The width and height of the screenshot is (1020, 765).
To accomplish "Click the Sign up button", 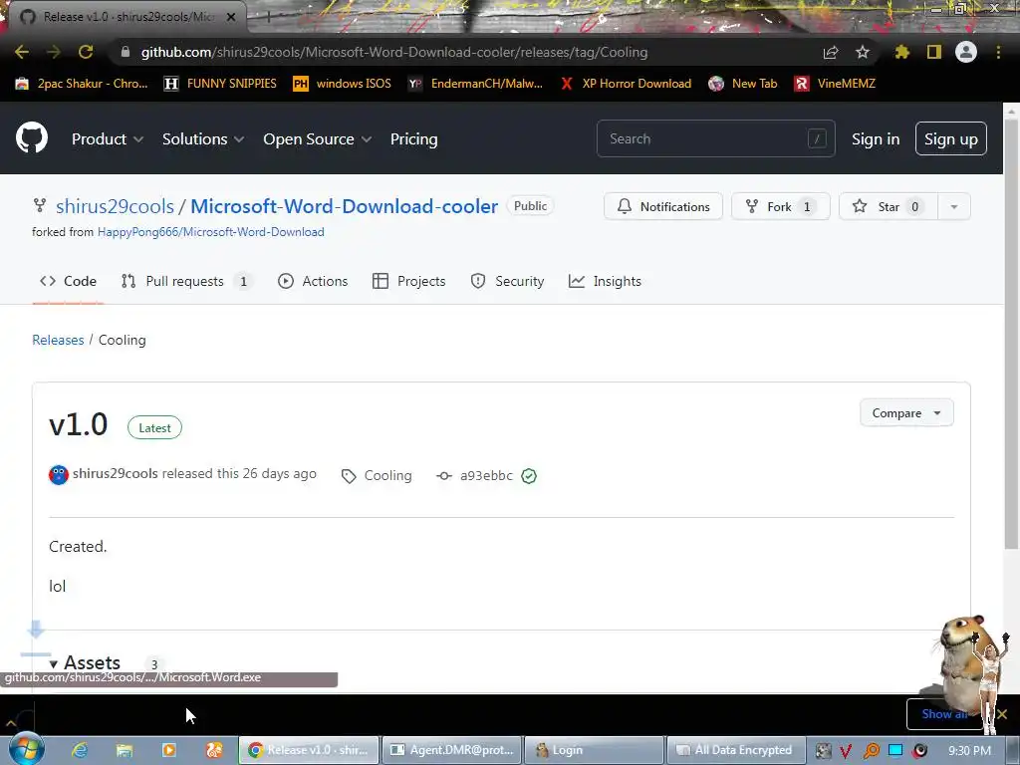I will (x=951, y=138).
